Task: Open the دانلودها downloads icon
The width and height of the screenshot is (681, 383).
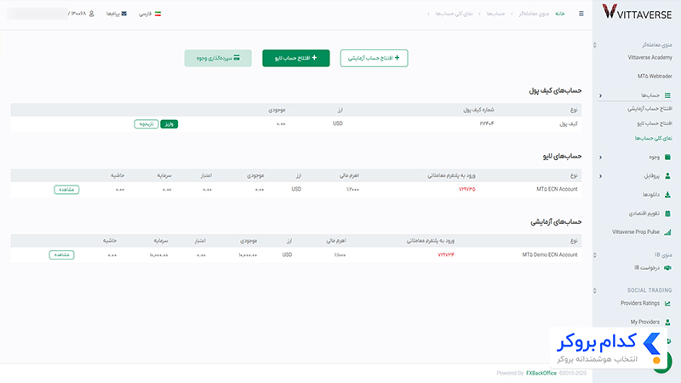Action: point(667,195)
